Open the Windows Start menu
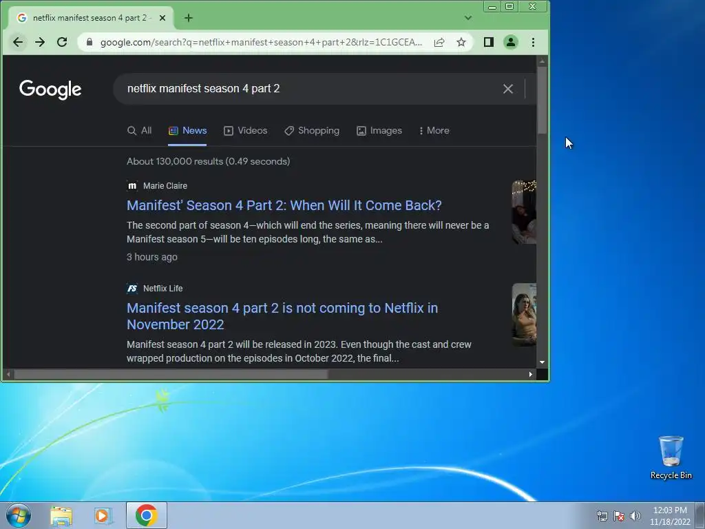Viewport: 705px width, 529px height. coord(19,515)
